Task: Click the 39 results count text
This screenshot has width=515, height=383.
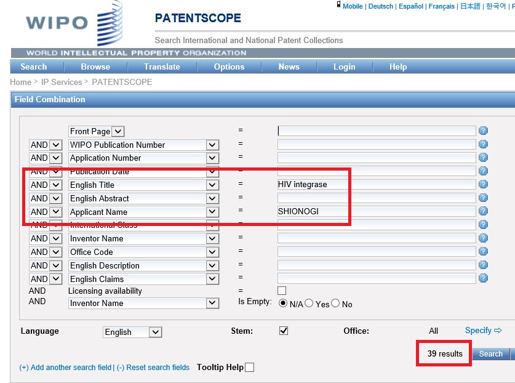Action: [x=445, y=353]
